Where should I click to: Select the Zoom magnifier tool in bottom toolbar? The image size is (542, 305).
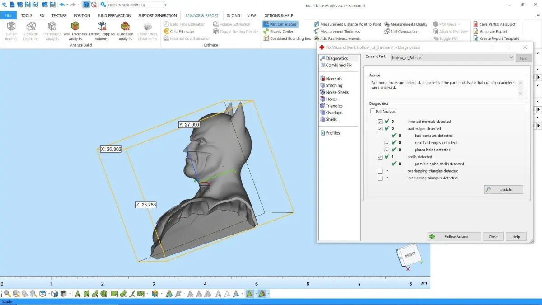pos(7,294)
